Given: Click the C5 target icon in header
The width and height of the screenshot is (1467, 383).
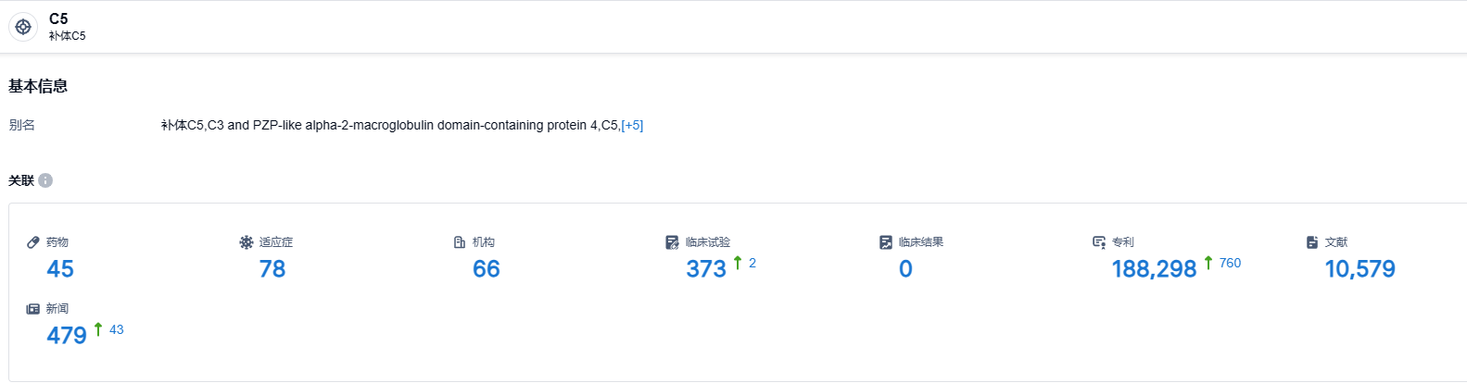Looking at the screenshot, I should [23, 27].
